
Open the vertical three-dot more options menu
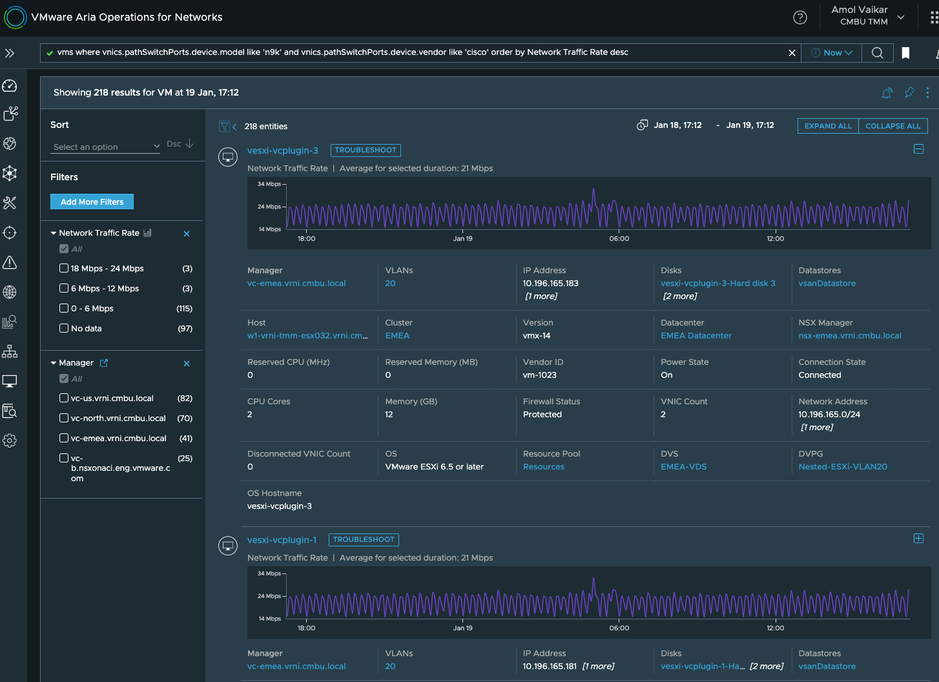click(927, 92)
